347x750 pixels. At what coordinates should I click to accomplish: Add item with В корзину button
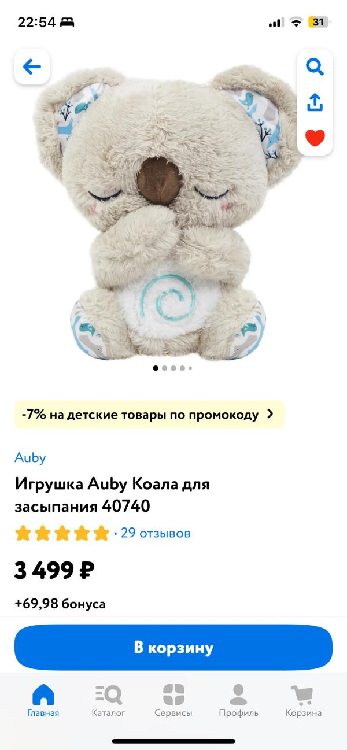pyautogui.click(x=173, y=647)
